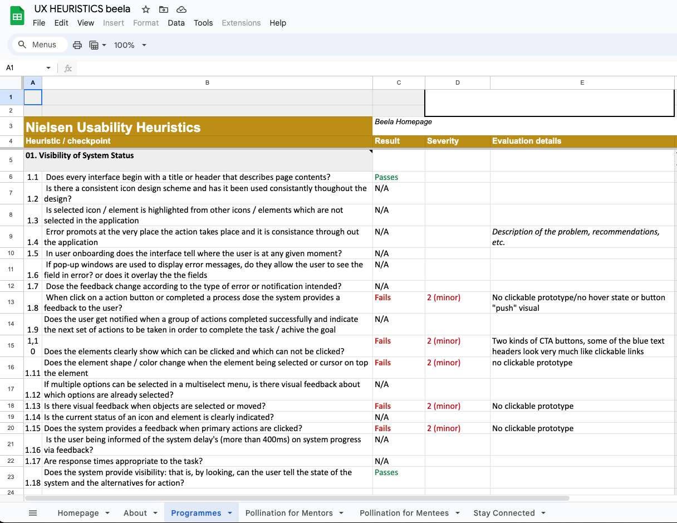
Task: Select column C header
Action: point(399,82)
